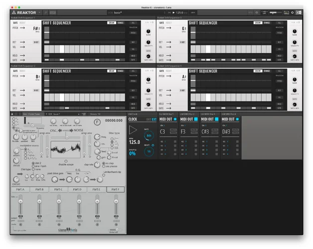Image resolution: width=313 pixels, height=249 pixels.
Task: Select the 'none' Dist type option
Action: pyautogui.click(x=33, y=168)
